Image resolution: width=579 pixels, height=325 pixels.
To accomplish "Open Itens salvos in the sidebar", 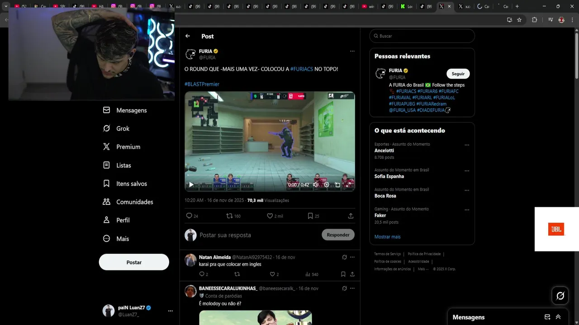I will coord(125,184).
